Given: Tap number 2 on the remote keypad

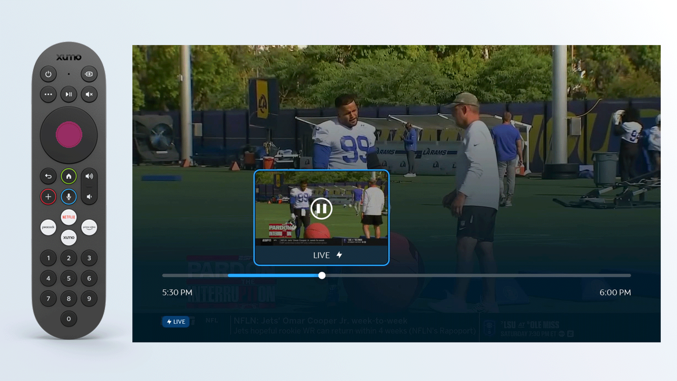Looking at the screenshot, I should (69, 258).
